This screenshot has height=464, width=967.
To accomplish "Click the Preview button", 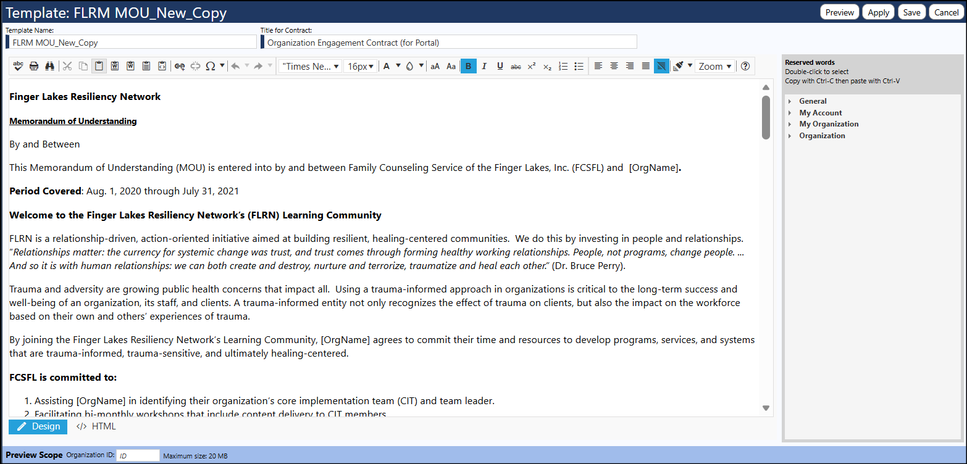I will (840, 12).
